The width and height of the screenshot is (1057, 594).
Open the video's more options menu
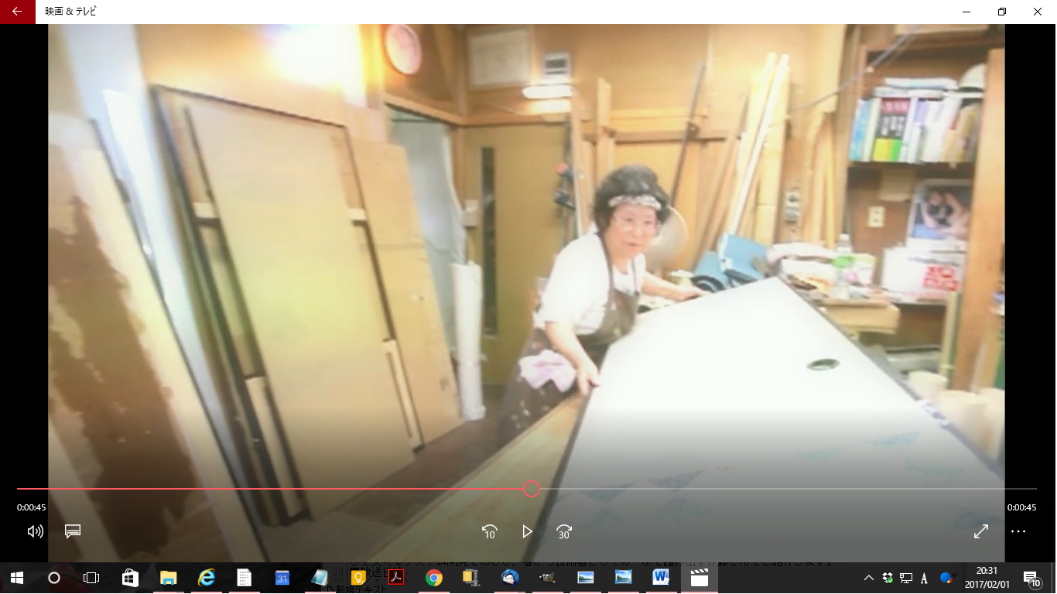pyautogui.click(x=1018, y=531)
